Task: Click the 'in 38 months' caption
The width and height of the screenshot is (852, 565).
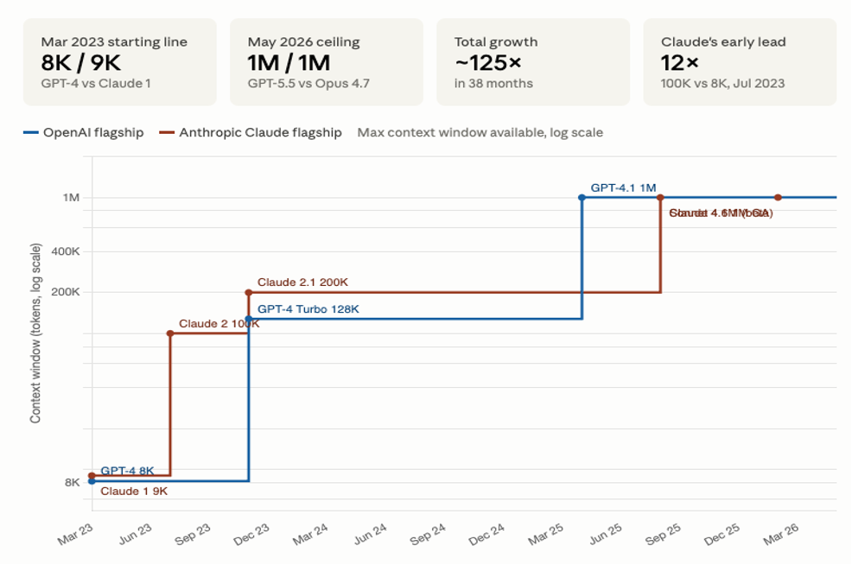Action: click(493, 83)
